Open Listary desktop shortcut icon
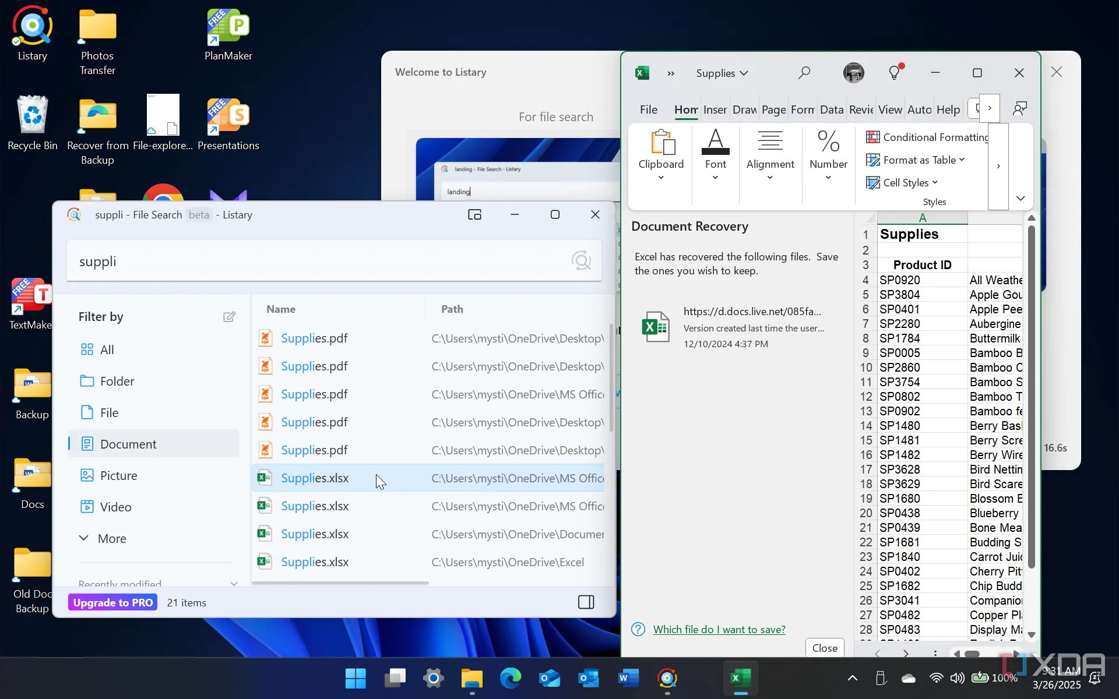The image size is (1119, 699). click(32, 34)
